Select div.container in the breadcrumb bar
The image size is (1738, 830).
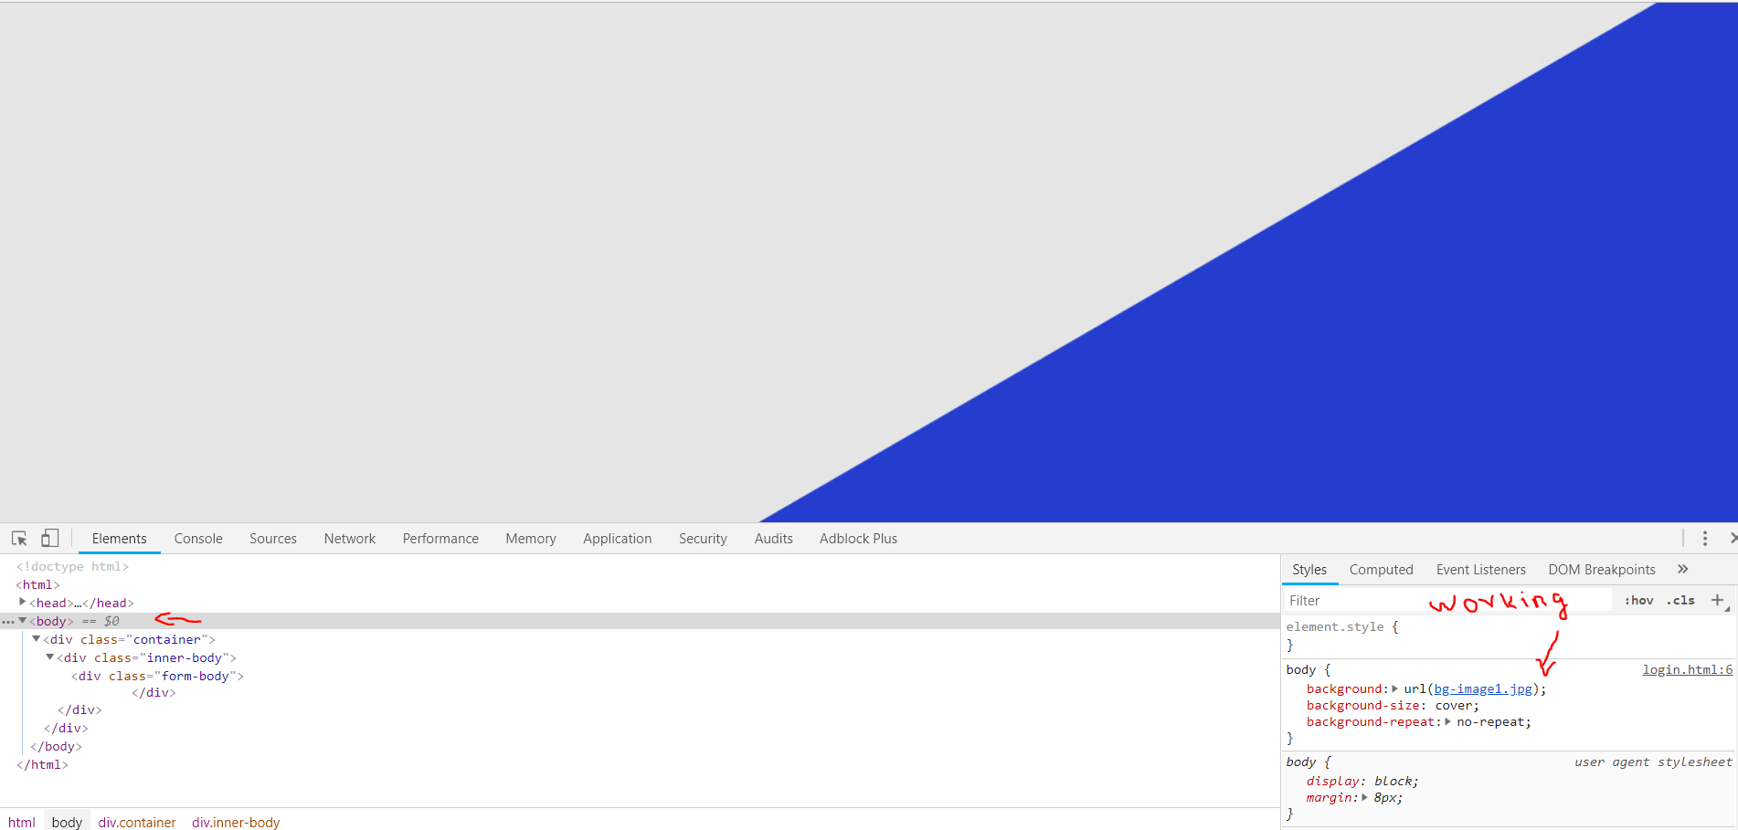click(137, 822)
